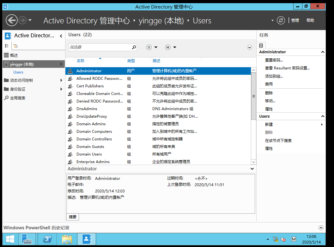
Task: Click the Denied RODC Password group icon
Action: coord(70,101)
